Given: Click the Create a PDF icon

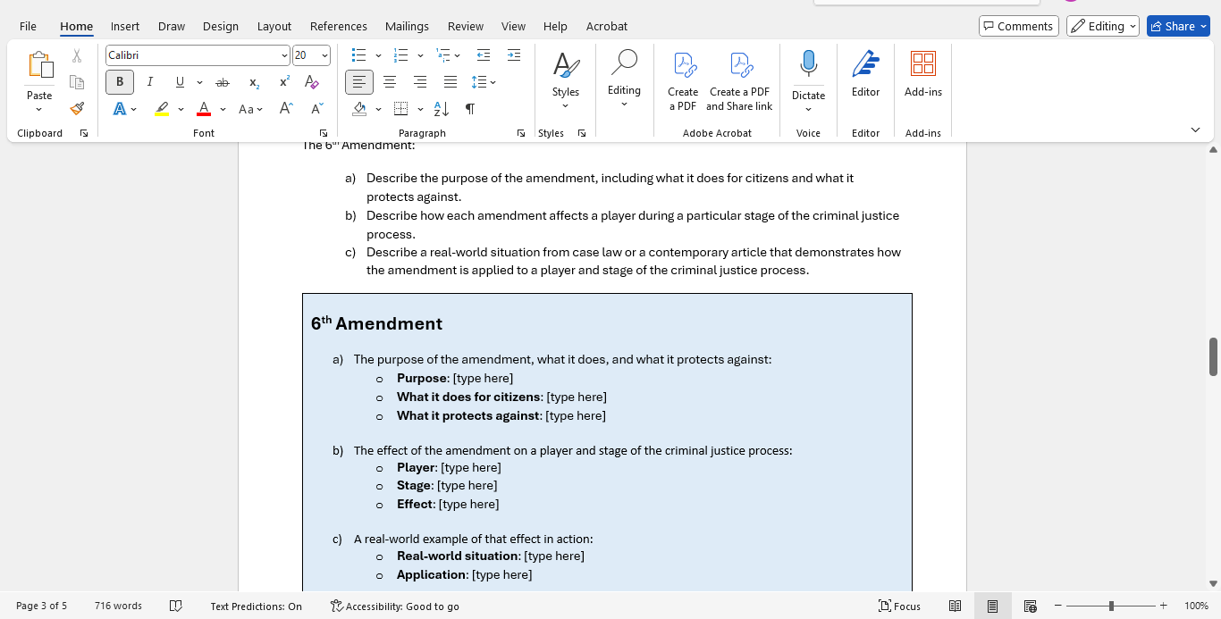Looking at the screenshot, I should point(684,65).
